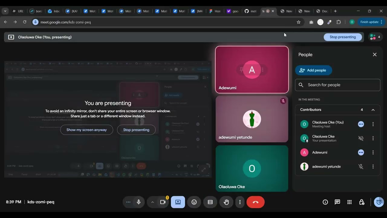Click the Add people button
The image size is (387, 218).
pyautogui.click(x=314, y=70)
